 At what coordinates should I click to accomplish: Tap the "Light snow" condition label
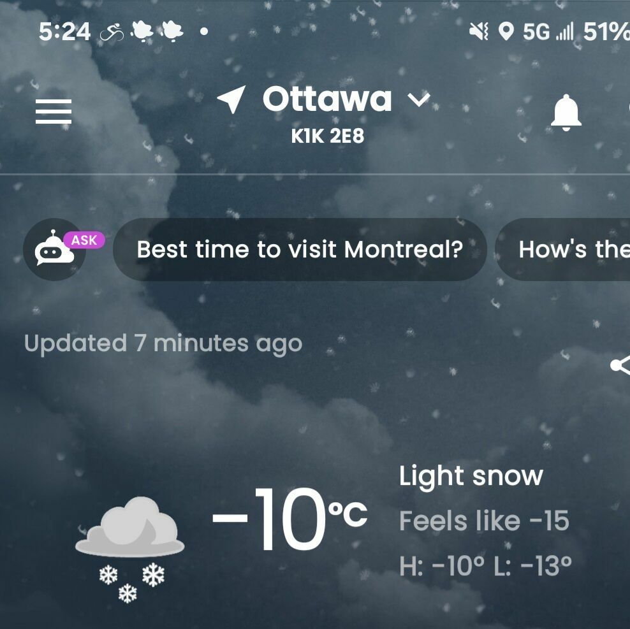(x=471, y=476)
